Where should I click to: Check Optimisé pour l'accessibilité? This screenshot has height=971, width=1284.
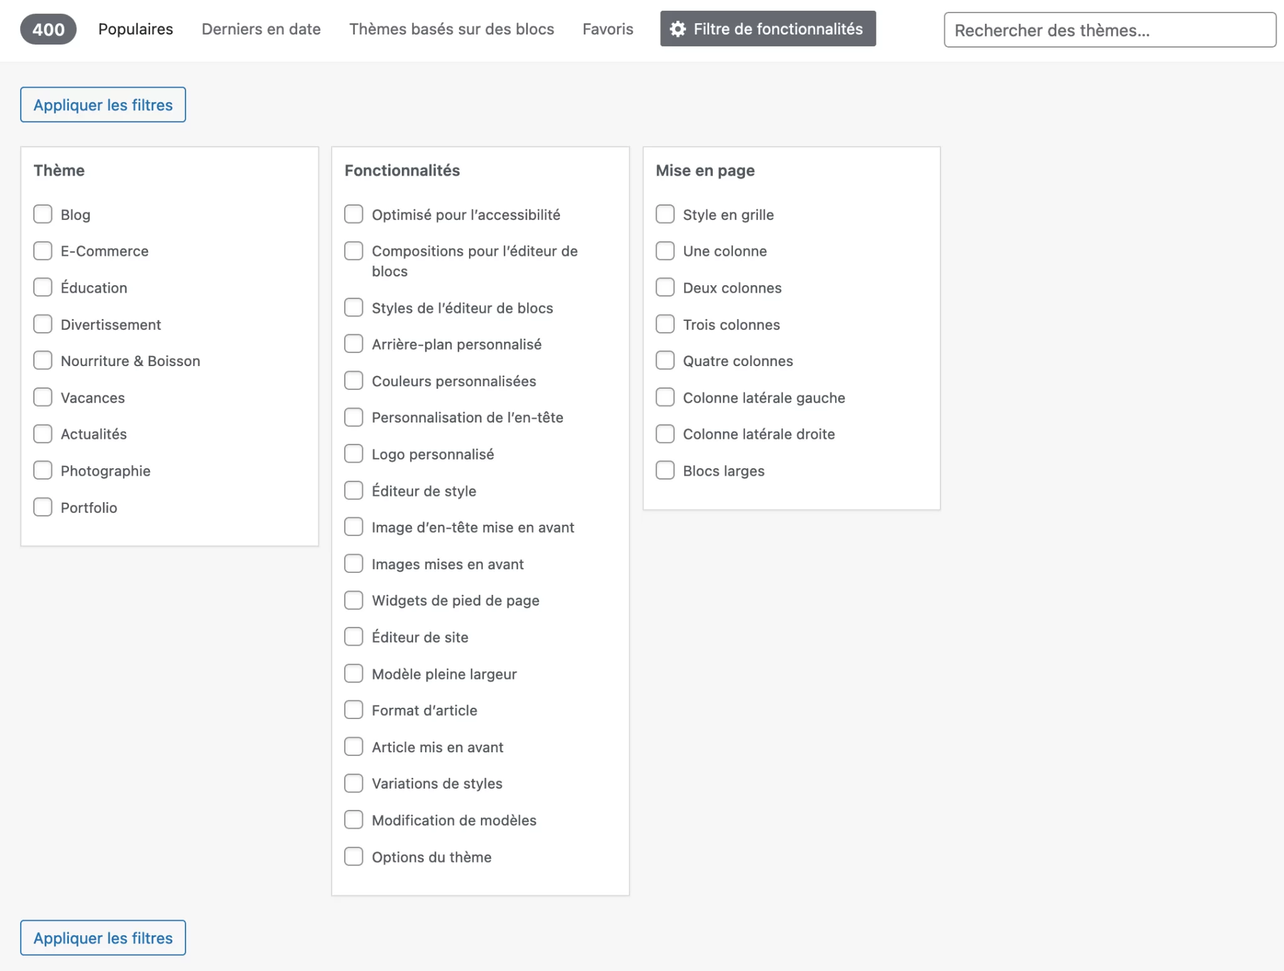tap(354, 214)
